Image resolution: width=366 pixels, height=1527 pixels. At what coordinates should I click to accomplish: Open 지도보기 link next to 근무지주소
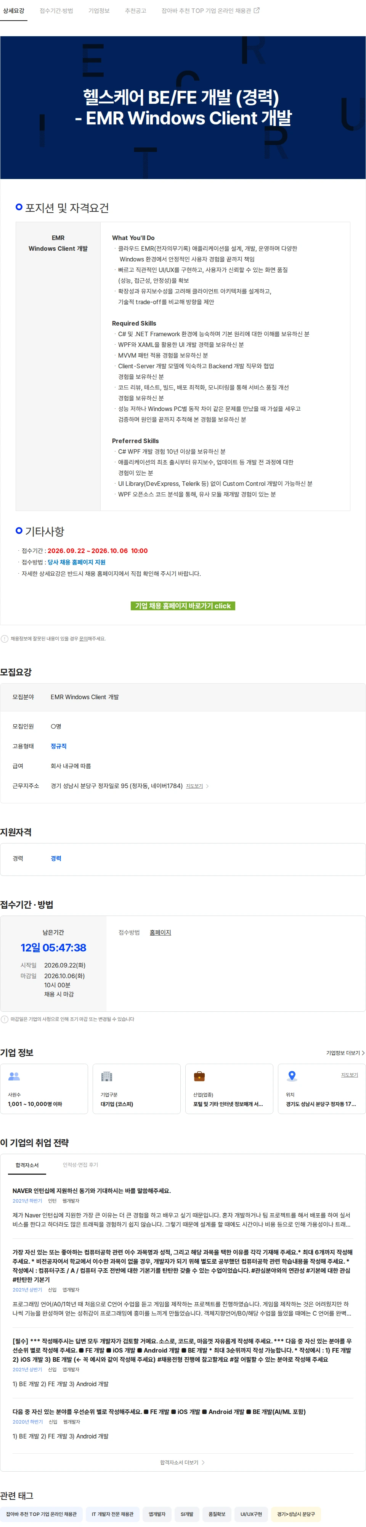click(x=194, y=786)
